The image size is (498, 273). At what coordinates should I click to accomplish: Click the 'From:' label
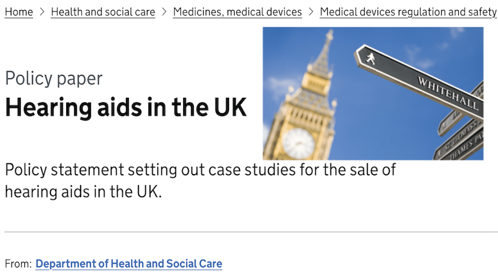coord(18,264)
